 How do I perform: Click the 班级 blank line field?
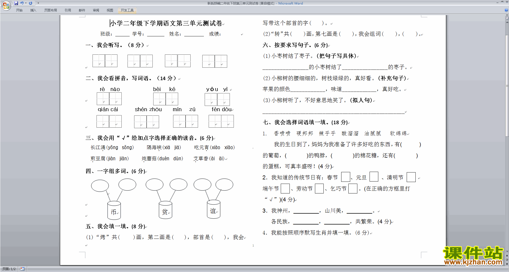[122, 34]
